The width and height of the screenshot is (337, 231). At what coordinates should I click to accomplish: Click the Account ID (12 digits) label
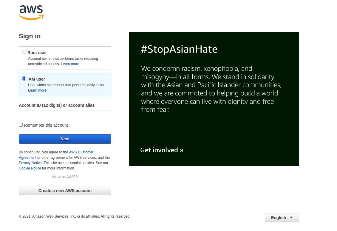pos(57,105)
